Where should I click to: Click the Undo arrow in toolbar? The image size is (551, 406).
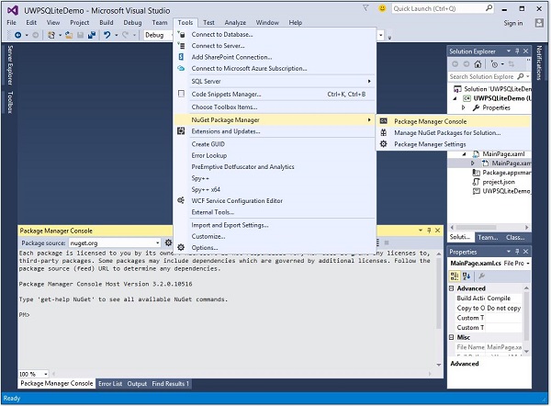(107, 35)
